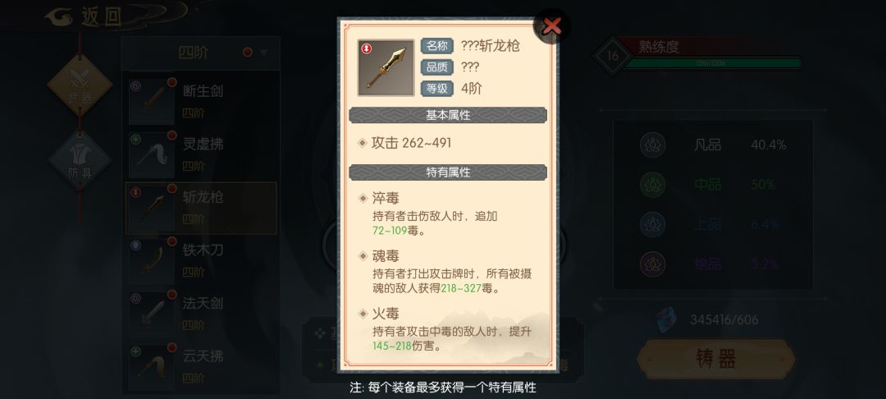This screenshot has width=886, height=399.
Task: Tap the blue 上品 quality lotus icon
Action: point(653,224)
